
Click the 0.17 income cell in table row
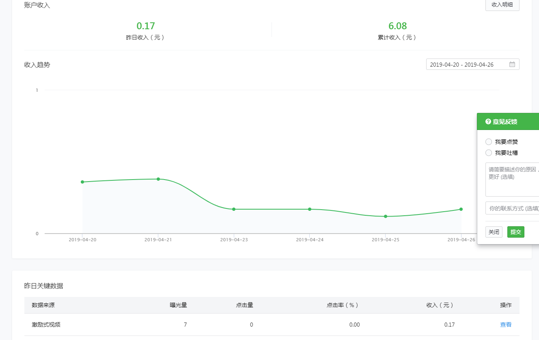[x=449, y=325]
